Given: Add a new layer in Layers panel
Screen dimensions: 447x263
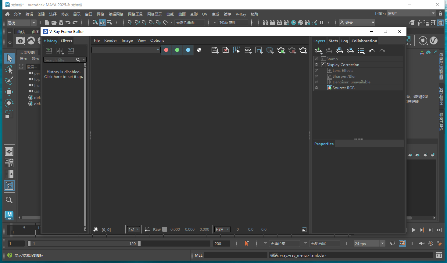Looking at the screenshot, I should 319,51.
